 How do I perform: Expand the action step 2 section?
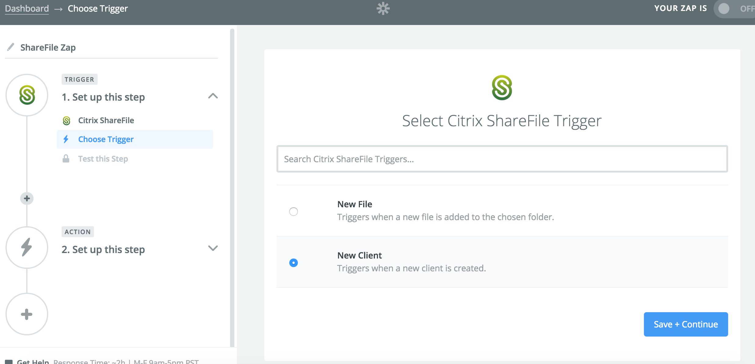213,248
